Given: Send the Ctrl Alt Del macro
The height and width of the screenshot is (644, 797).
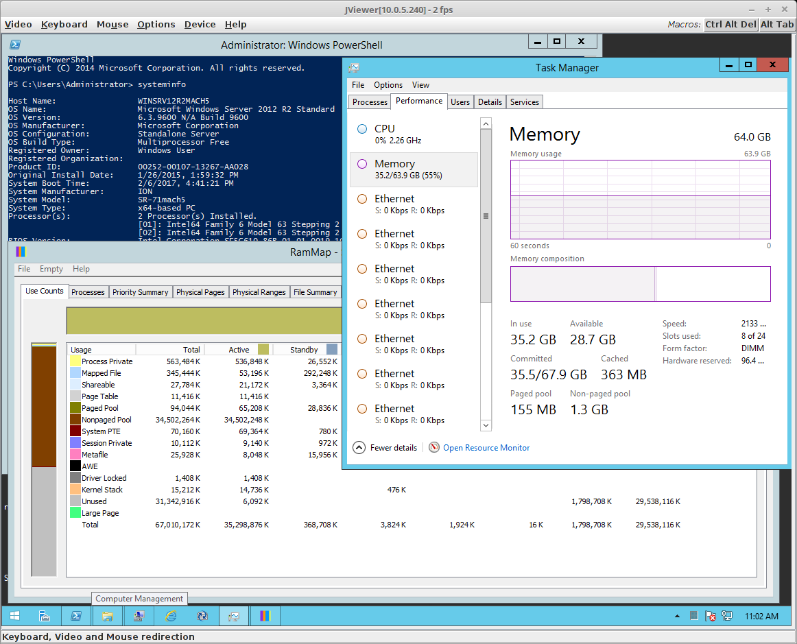Looking at the screenshot, I should coord(730,25).
